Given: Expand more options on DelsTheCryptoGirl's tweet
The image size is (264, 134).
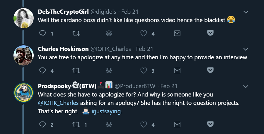Looking at the screenshot, I should coord(245,12).
